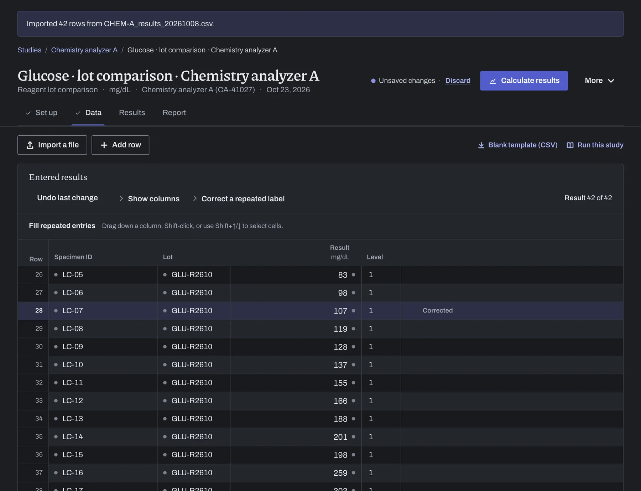Select the result 259 cell
Viewport: 641px width, 491px height.
296,472
